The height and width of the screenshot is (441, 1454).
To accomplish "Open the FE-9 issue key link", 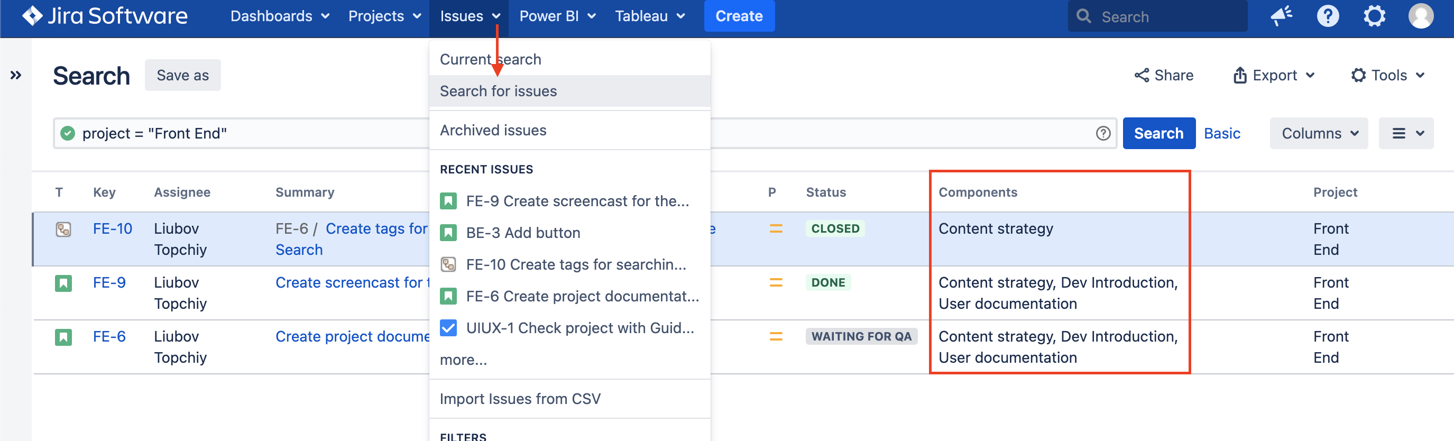I will click(109, 282).
